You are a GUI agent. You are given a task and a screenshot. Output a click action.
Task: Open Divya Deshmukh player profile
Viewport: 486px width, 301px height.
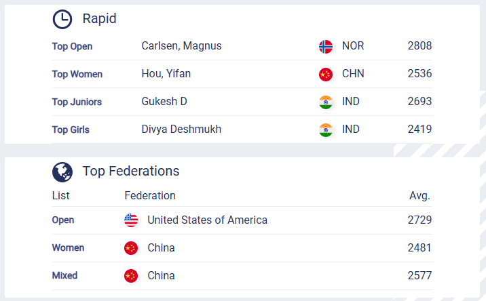[x=181, y=129]
